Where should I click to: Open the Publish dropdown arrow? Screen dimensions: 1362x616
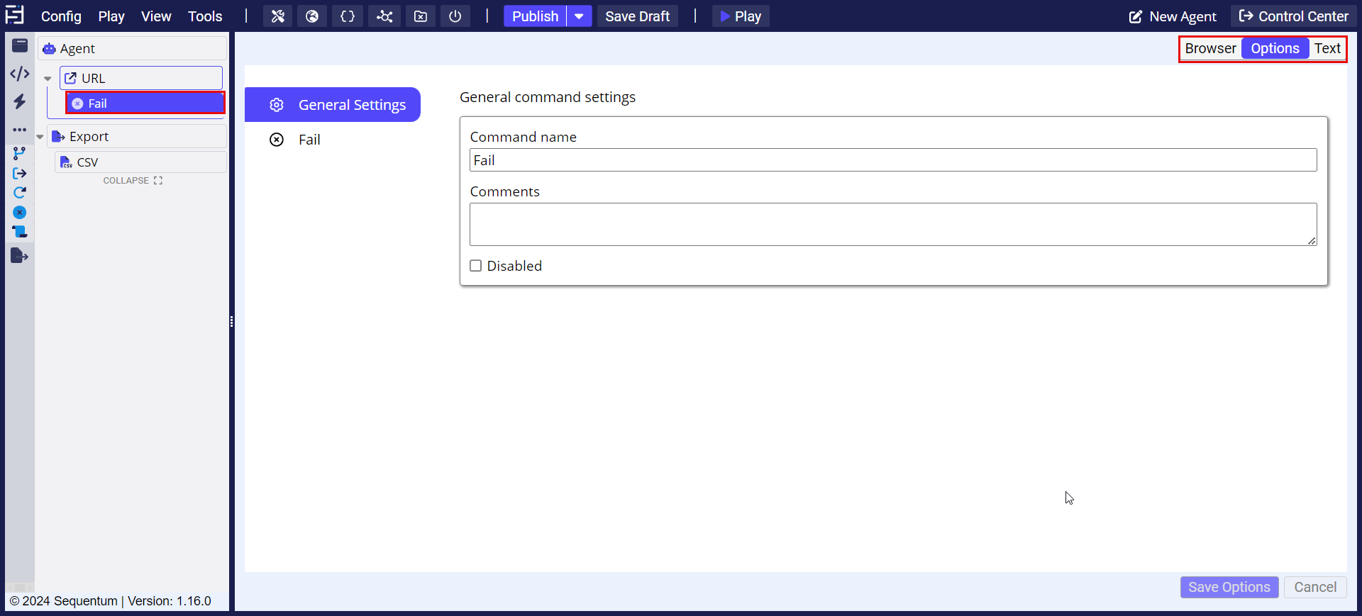[579, 16]
